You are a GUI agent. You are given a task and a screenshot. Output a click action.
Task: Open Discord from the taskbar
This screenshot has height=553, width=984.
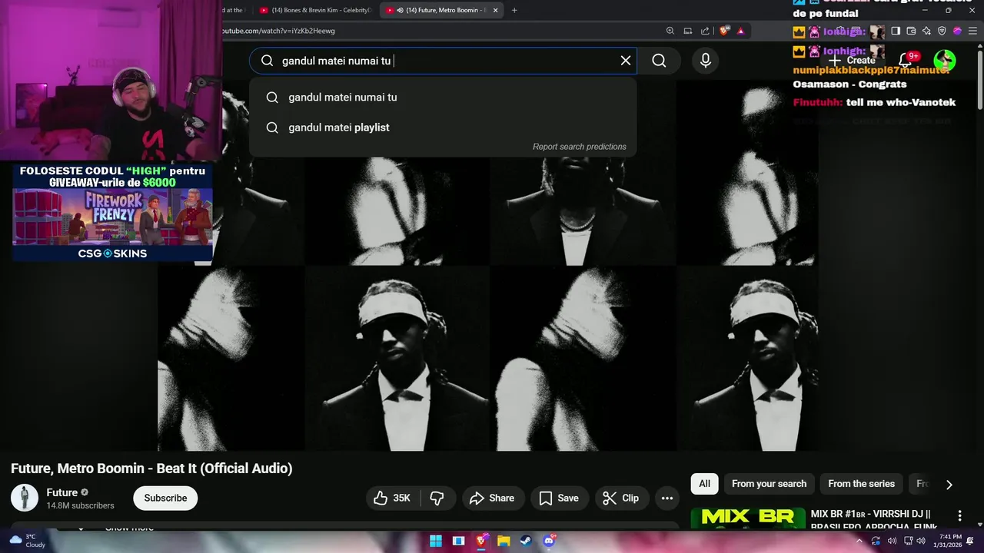(x=549, y=541)
